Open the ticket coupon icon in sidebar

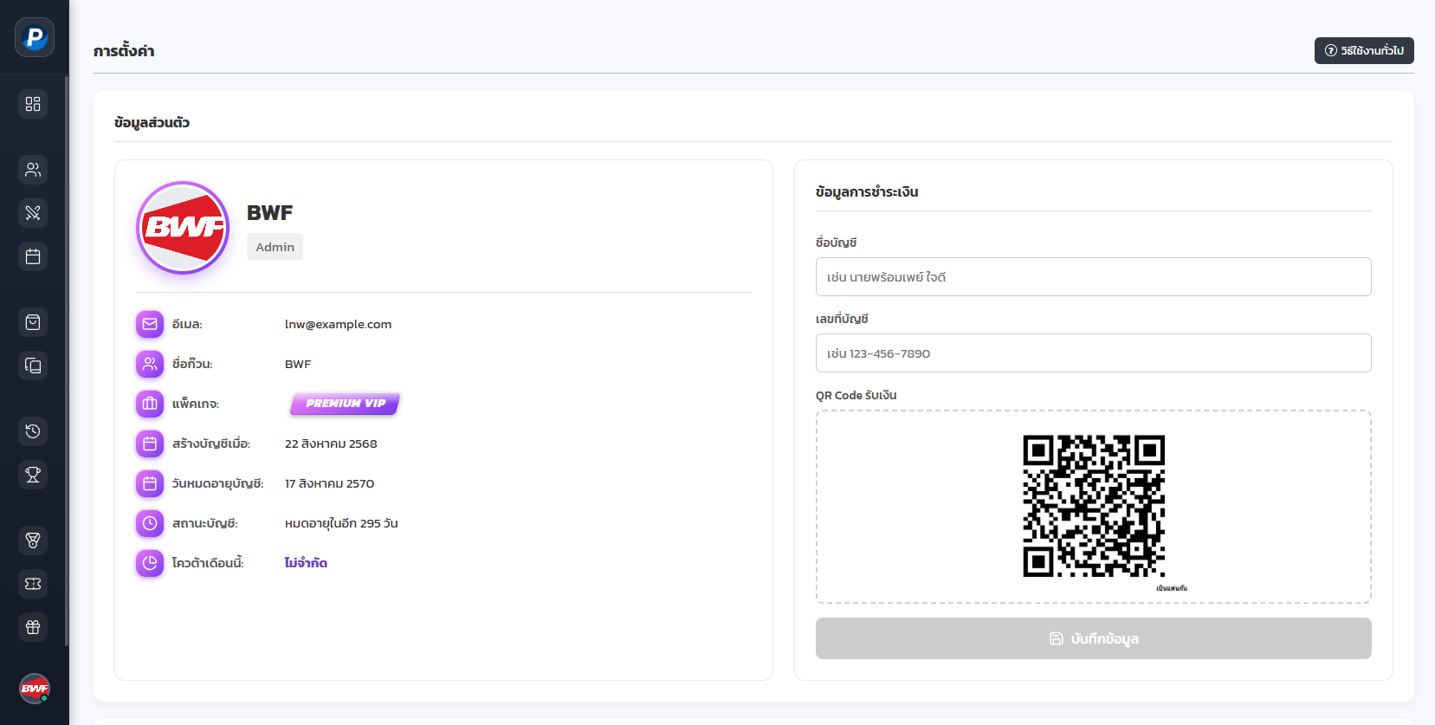pyautogui.click(x=33, y=584)
